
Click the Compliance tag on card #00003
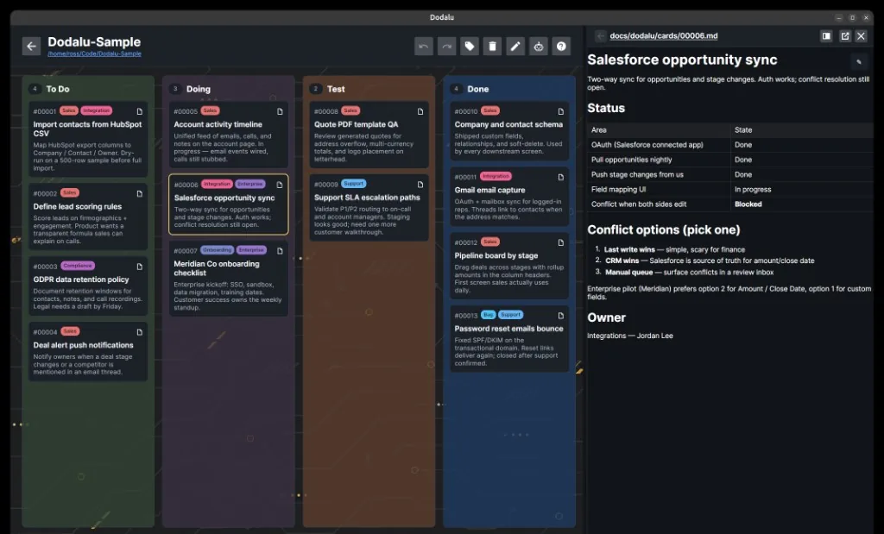point(77,266)
